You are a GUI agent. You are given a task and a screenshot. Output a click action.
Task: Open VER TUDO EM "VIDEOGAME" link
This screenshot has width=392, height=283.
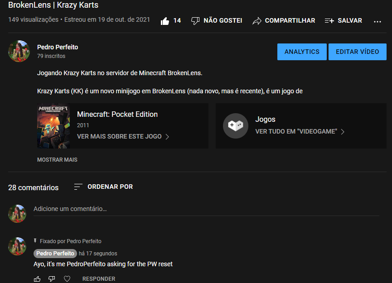[x=300, y=131]
